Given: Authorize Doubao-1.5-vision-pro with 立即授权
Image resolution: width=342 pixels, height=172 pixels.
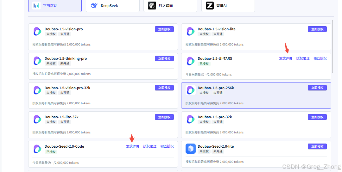Looking at the screenshot, I should 164,29.
